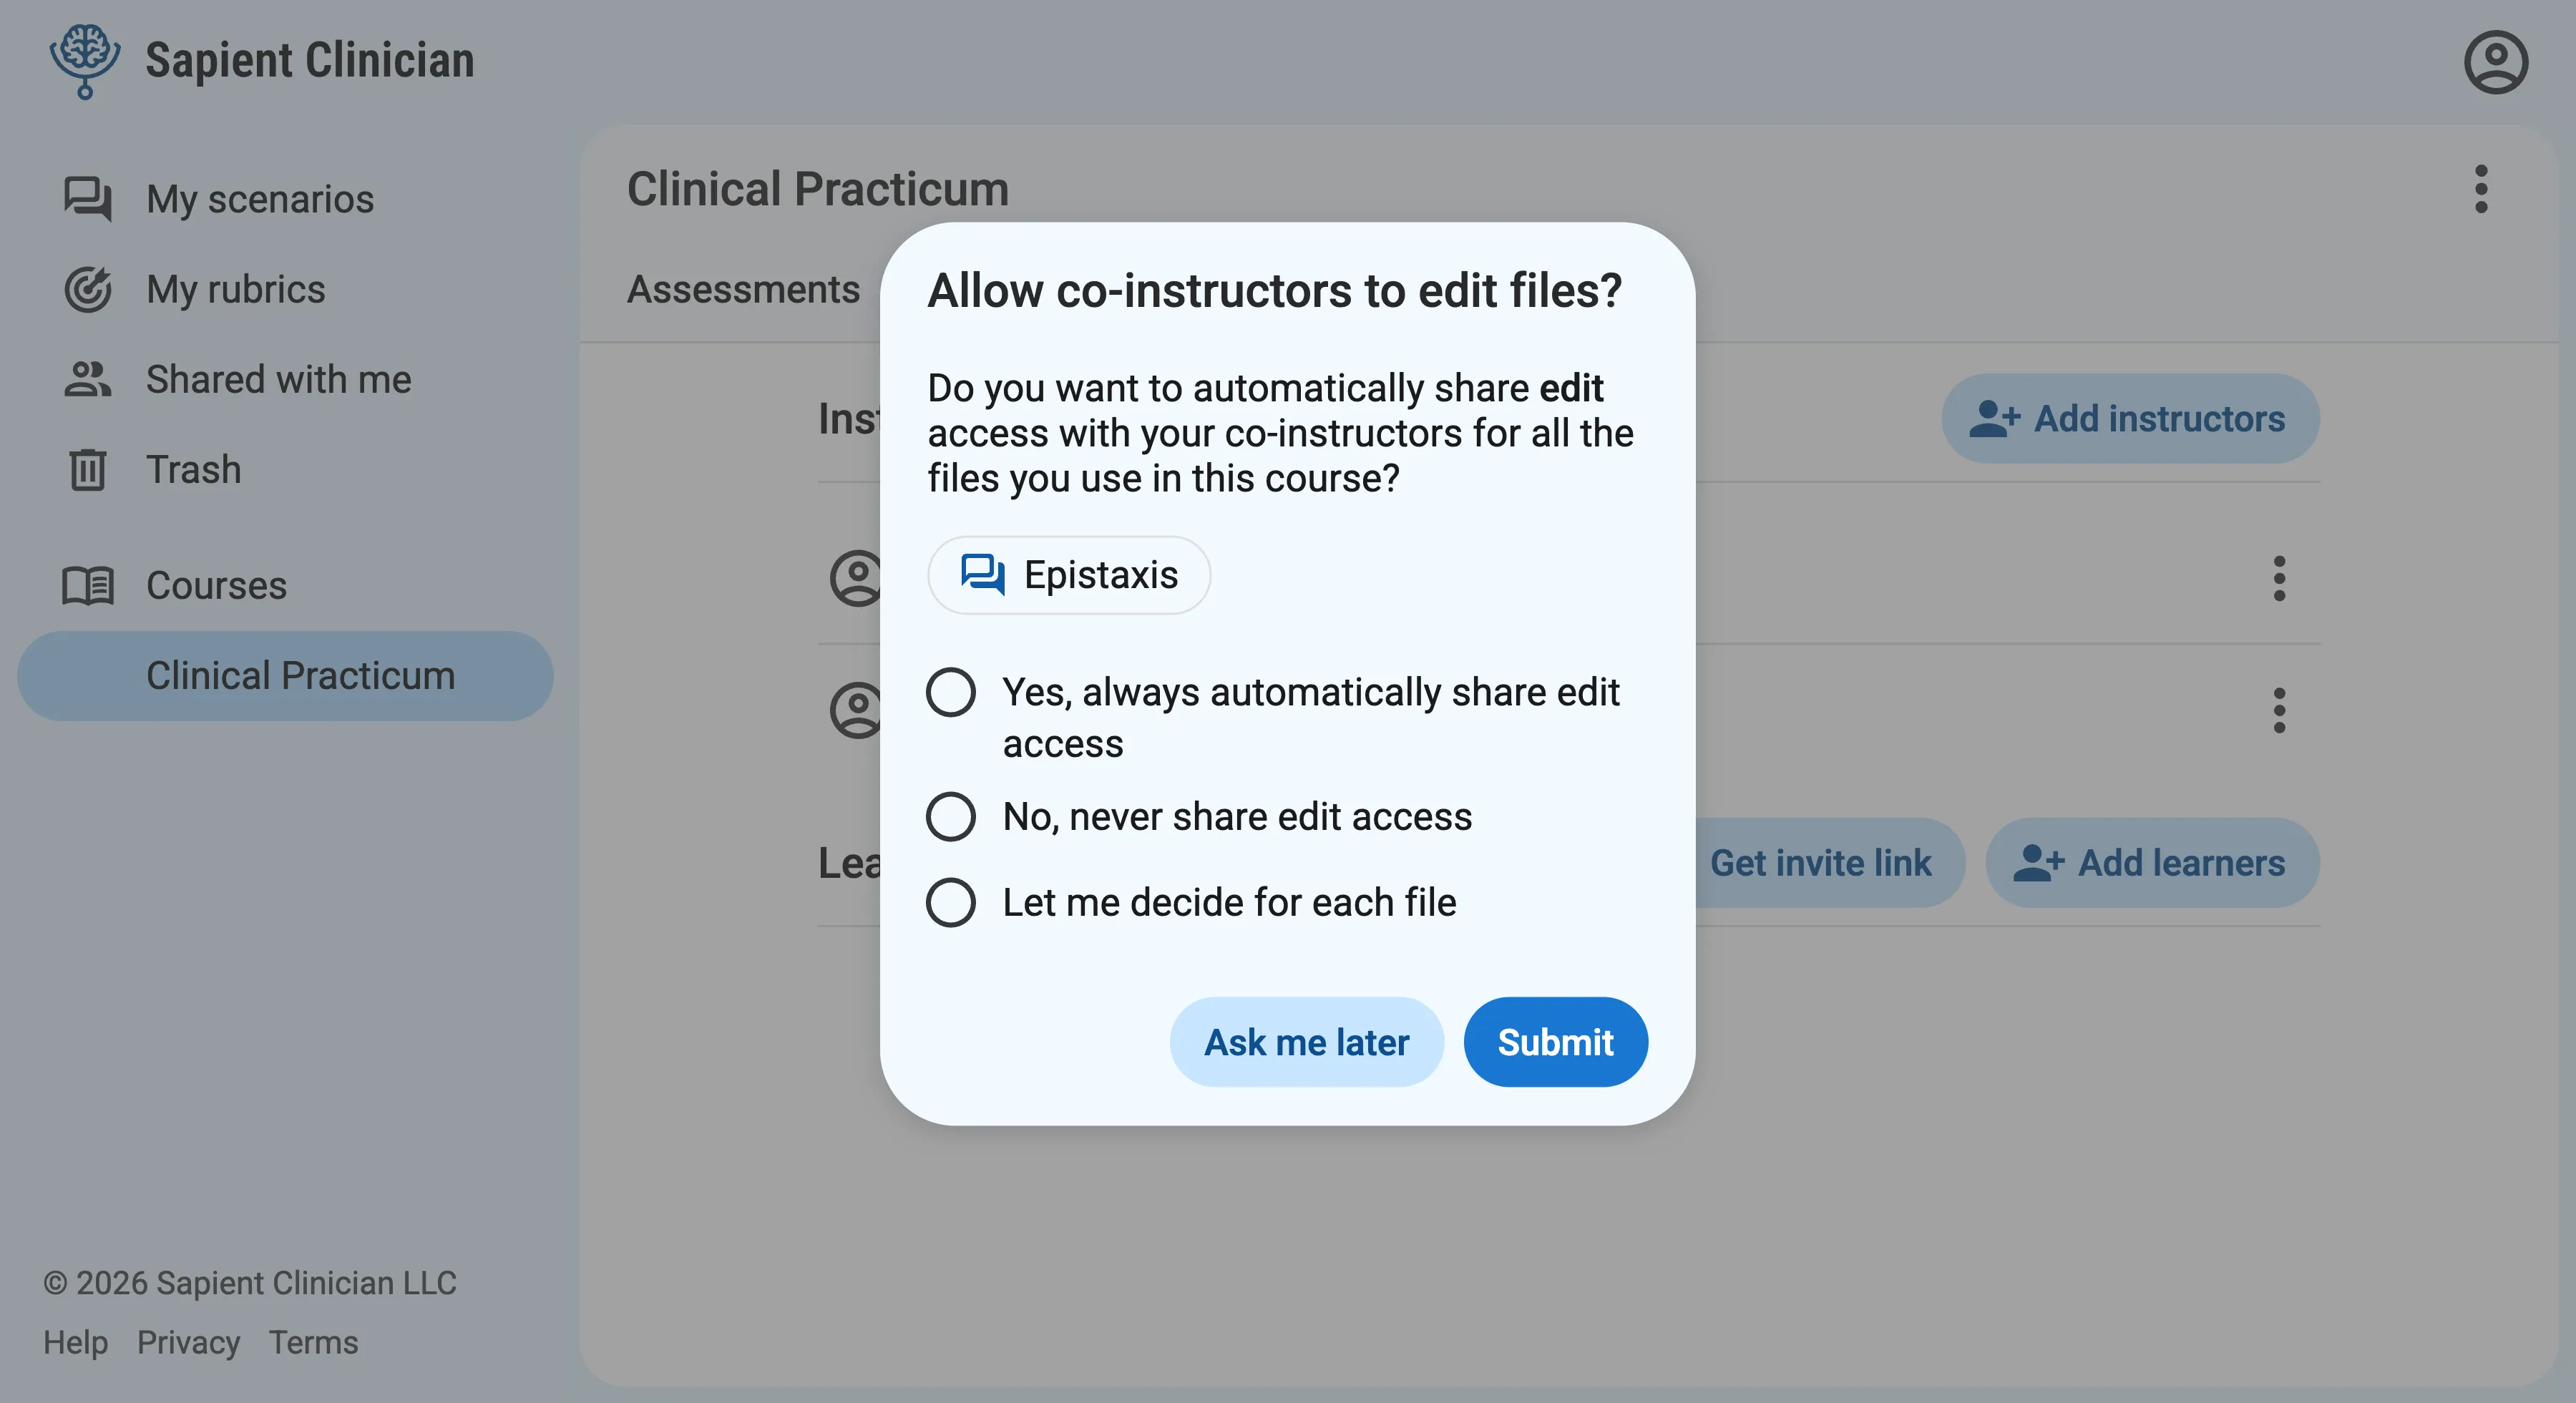Image resolution: width=2576 pixels, height=1403 pixels.
Task: Open the user account profile icon
Action: click(x=2495, y=62)
